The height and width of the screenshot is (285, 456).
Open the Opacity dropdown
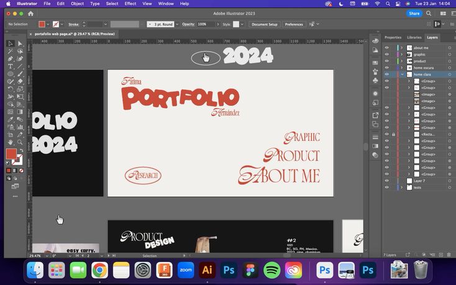(x=212, y=24)
